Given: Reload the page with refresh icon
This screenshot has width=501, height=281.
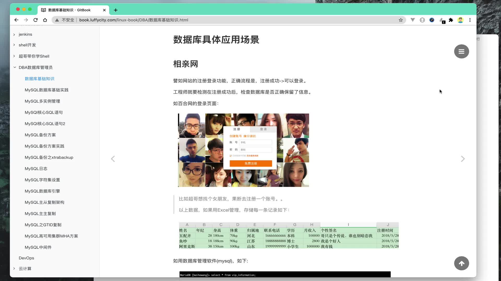Looking at the screenshot, I should coord(35,20).
